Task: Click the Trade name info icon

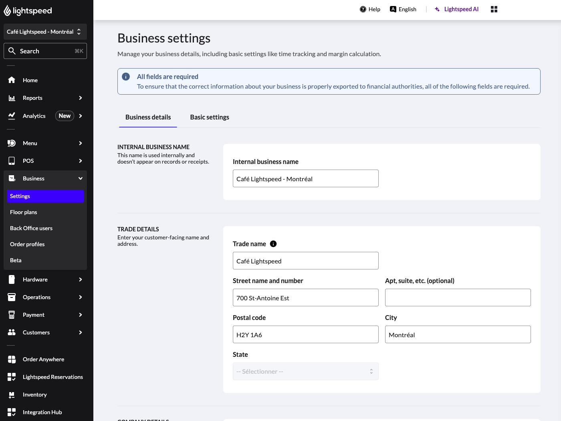Action: coord(273,244)
